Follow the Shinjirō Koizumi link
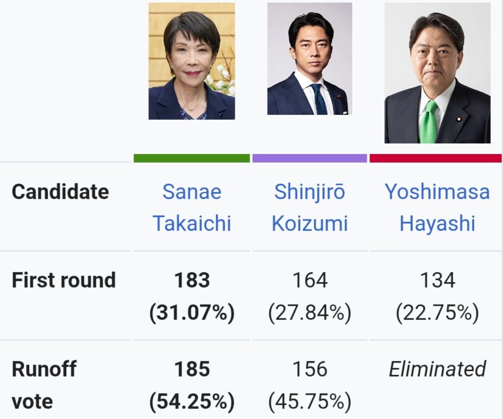The width and height of the screenshot is (503, 419). pyautogui.click(x=310, y=207)
